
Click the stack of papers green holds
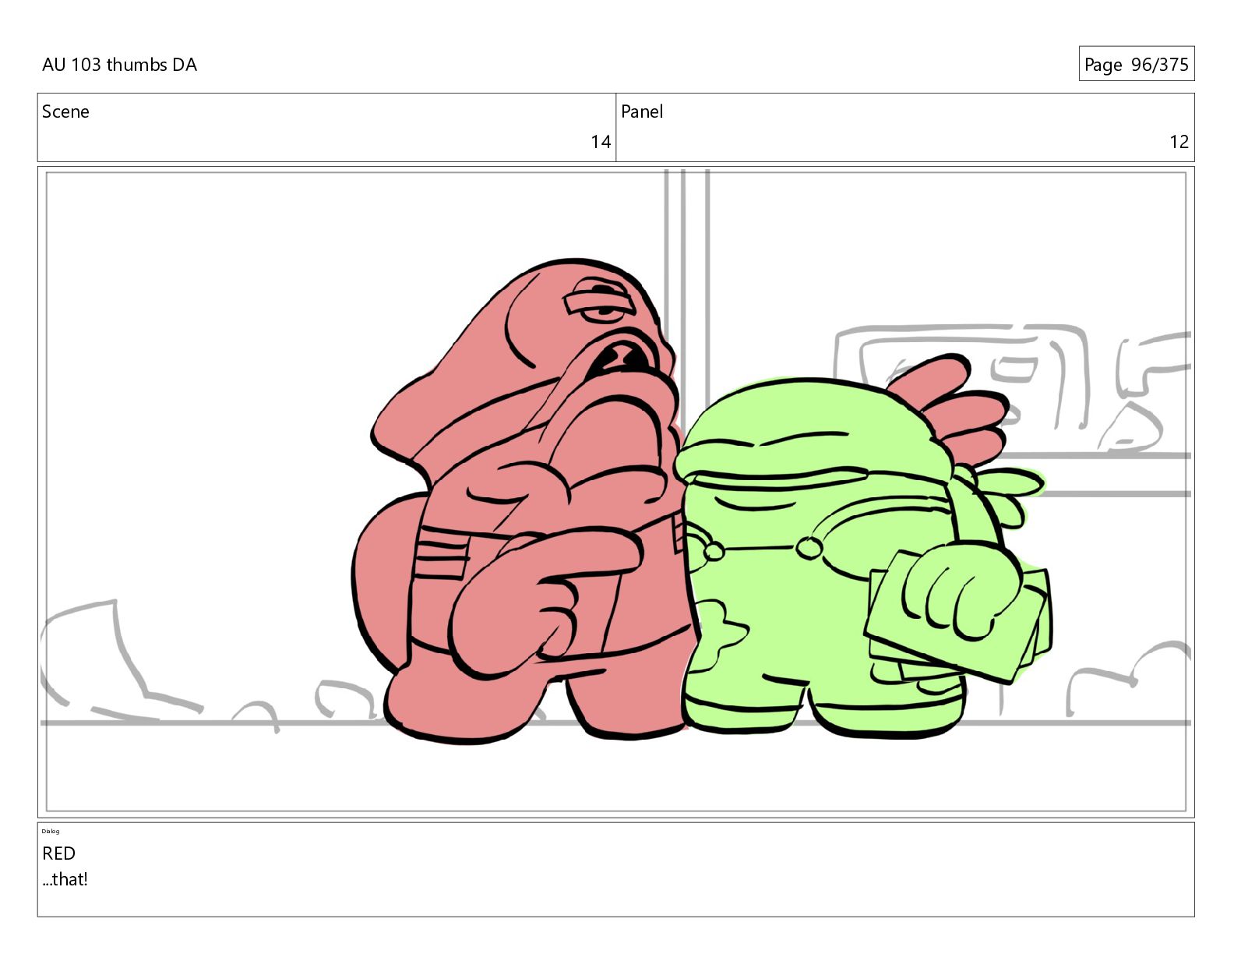(x=957, y=617)
